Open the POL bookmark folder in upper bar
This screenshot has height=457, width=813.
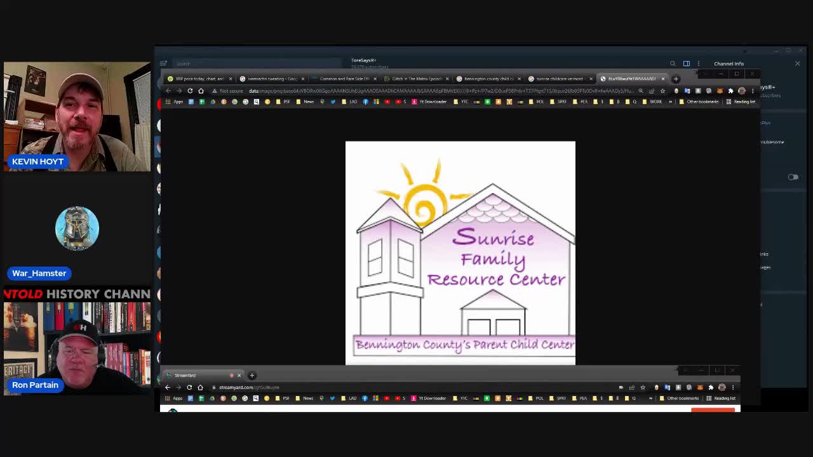tap(537, 102)
